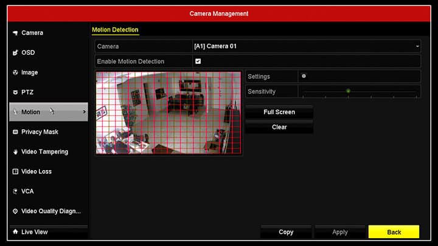
Task: Select the OSD pencil icon
Action: (x=15, y=53)
